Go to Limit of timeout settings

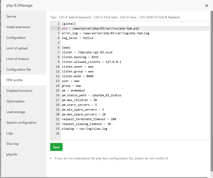point(18,59)
